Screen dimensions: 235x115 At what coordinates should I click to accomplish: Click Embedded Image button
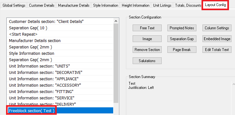(217, 39)
